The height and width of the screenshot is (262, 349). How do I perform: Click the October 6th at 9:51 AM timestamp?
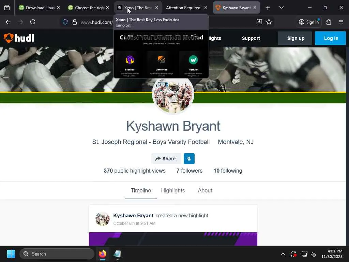(134, 223)
